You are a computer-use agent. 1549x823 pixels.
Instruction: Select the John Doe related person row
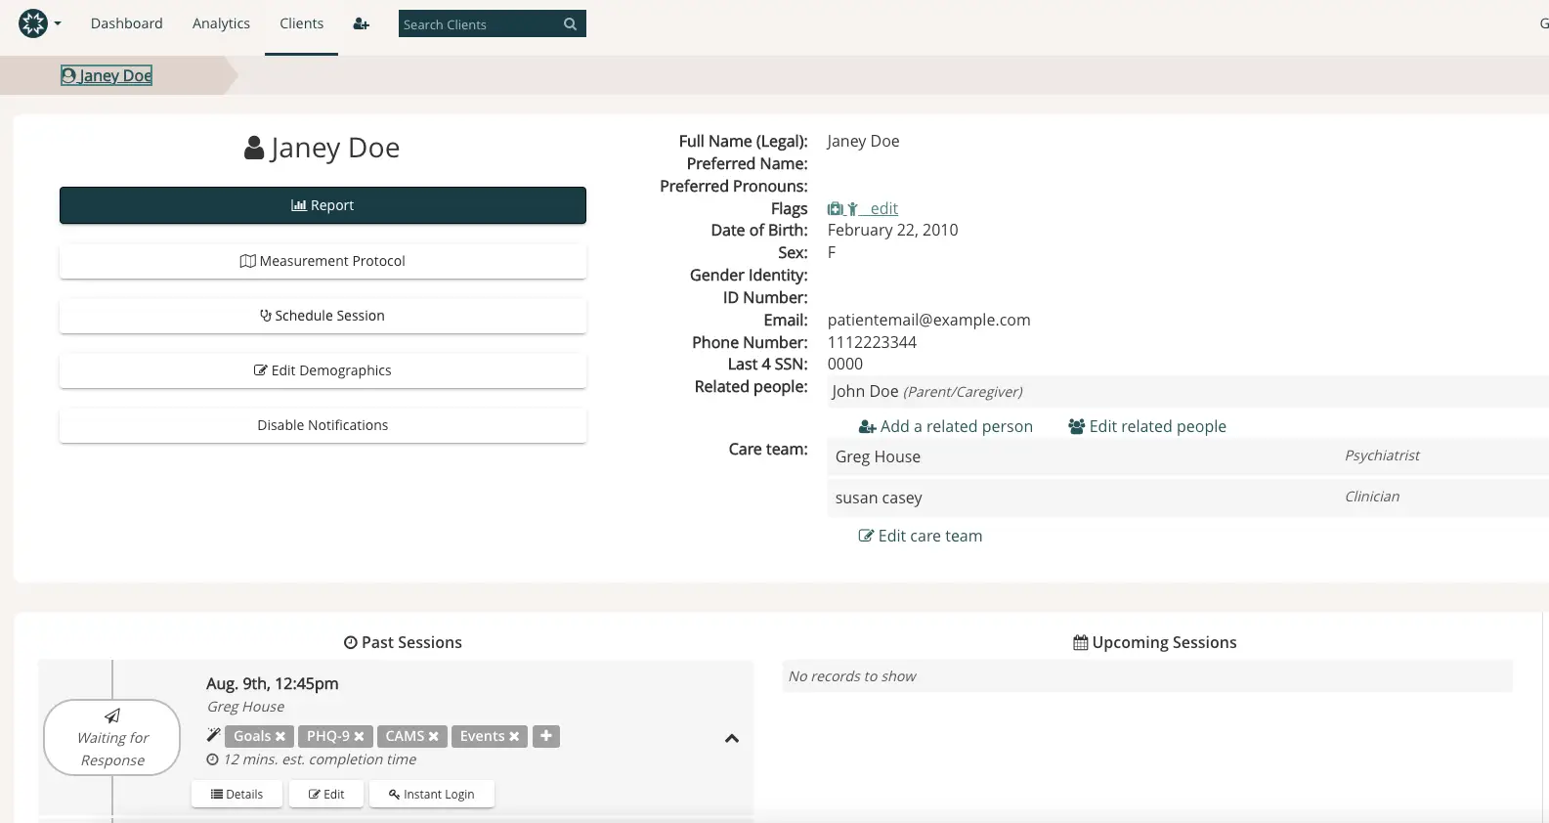click(x=1187, y=391)
